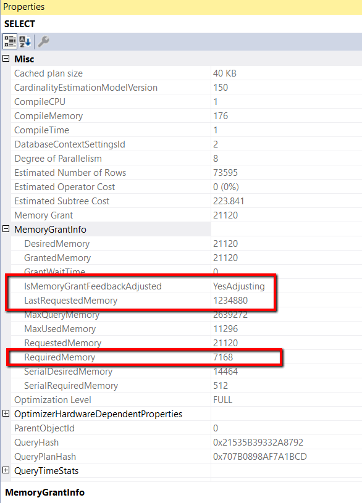The height and width of the screenshot is (503, 362).
Task: Select the Cached plan size row
Action: [x=187, y=73]
